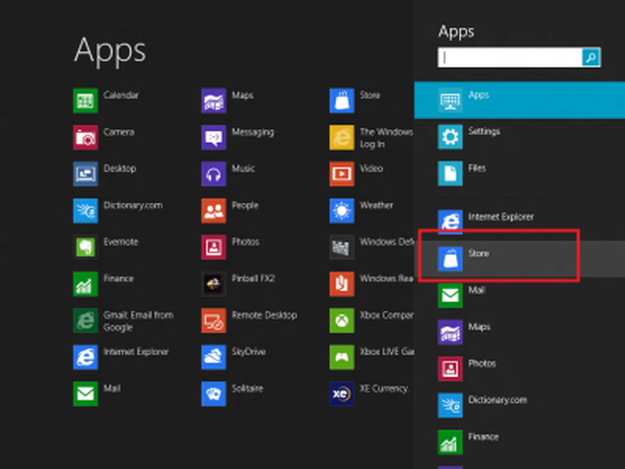Launch the Video app icon
The width and height of the screenshot is (625, 469).
[342, 174]
